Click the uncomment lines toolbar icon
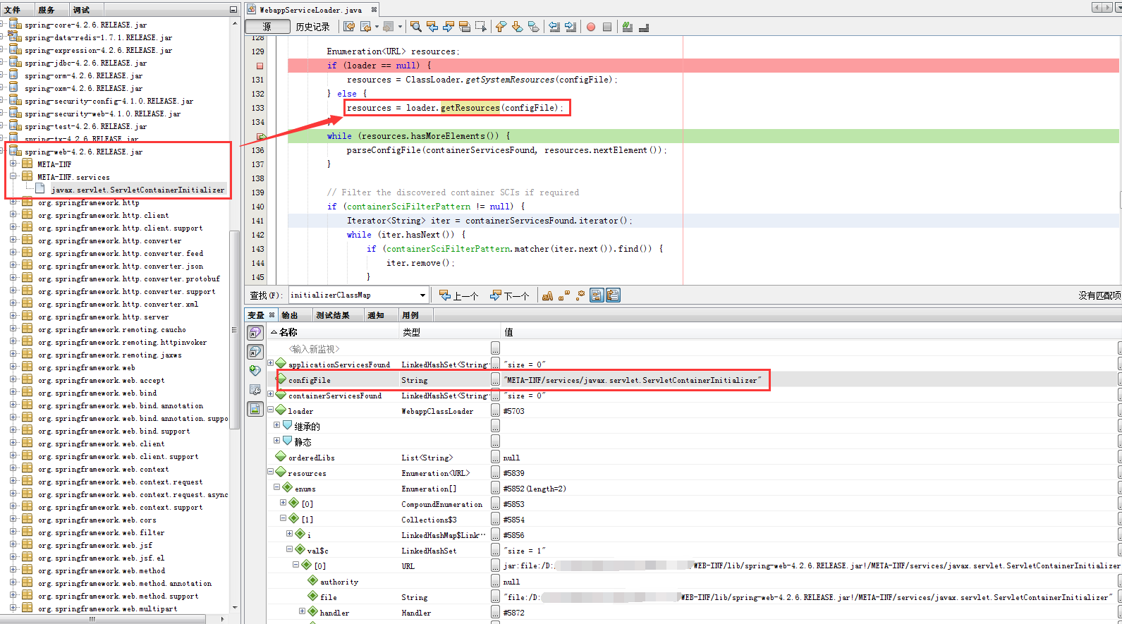Viewport: 1122px width, 624px height. (644, 27)
